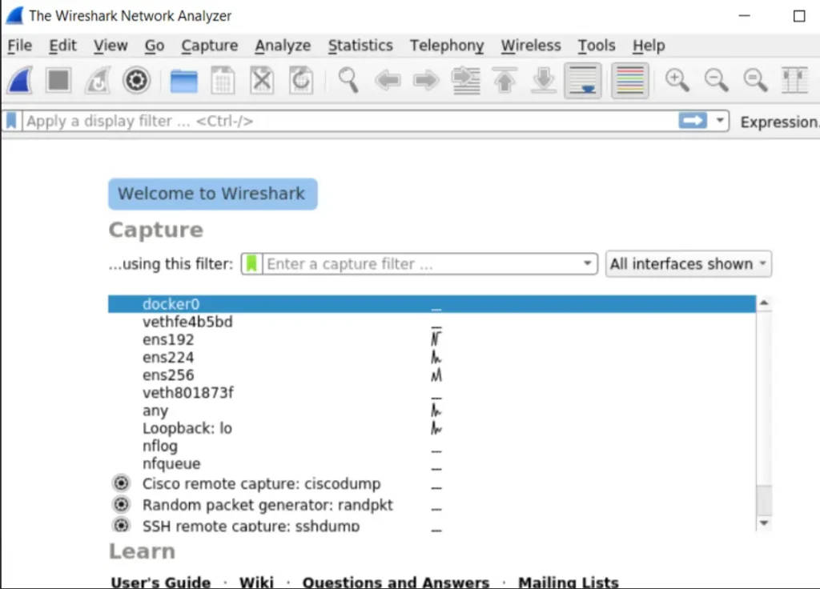Click interface list scroll down arrow

point(764,523)
